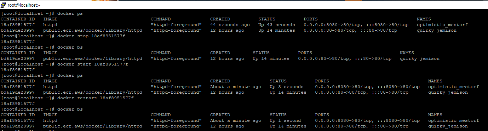The width and height of the screenshot is (488, 131).
Task: Click the 8080 ports mapping in the Up 43 seconds row
Action: 356,25
